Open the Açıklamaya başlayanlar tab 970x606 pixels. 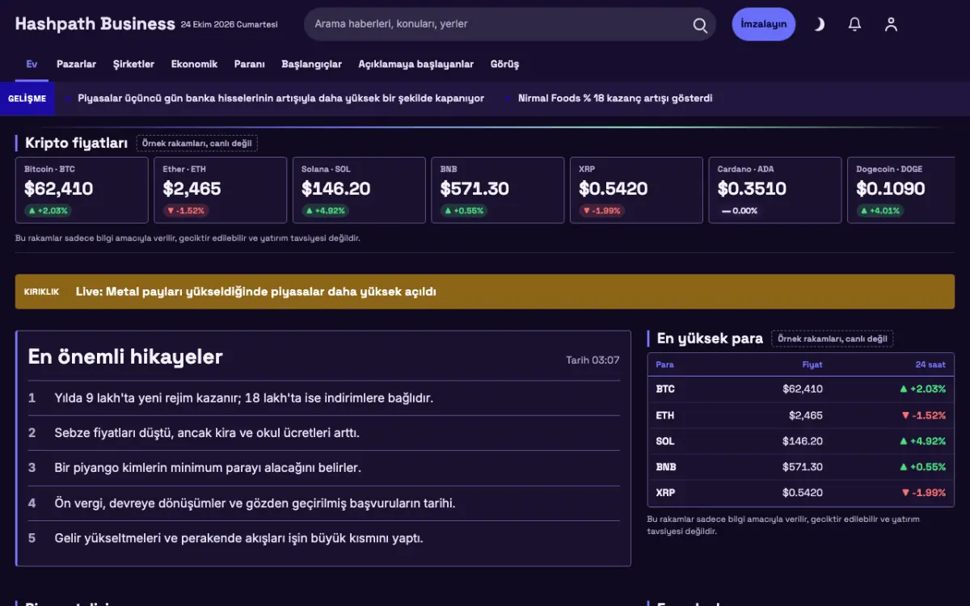(x=416, y=64)
